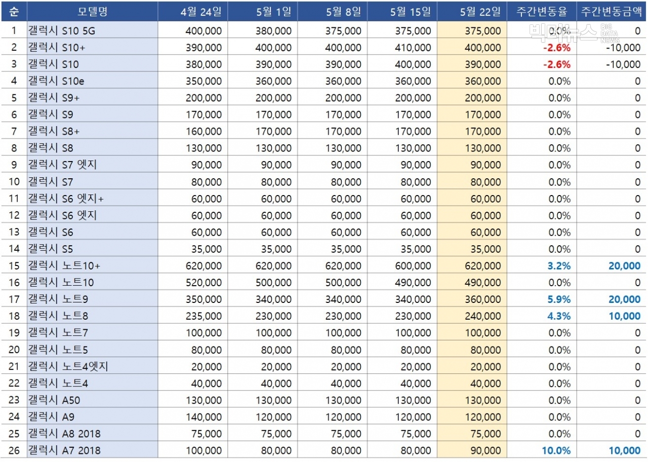Select the S10+ red -2.6% change rate
Viewport: 648px width, 462px height.
(556, 48)
